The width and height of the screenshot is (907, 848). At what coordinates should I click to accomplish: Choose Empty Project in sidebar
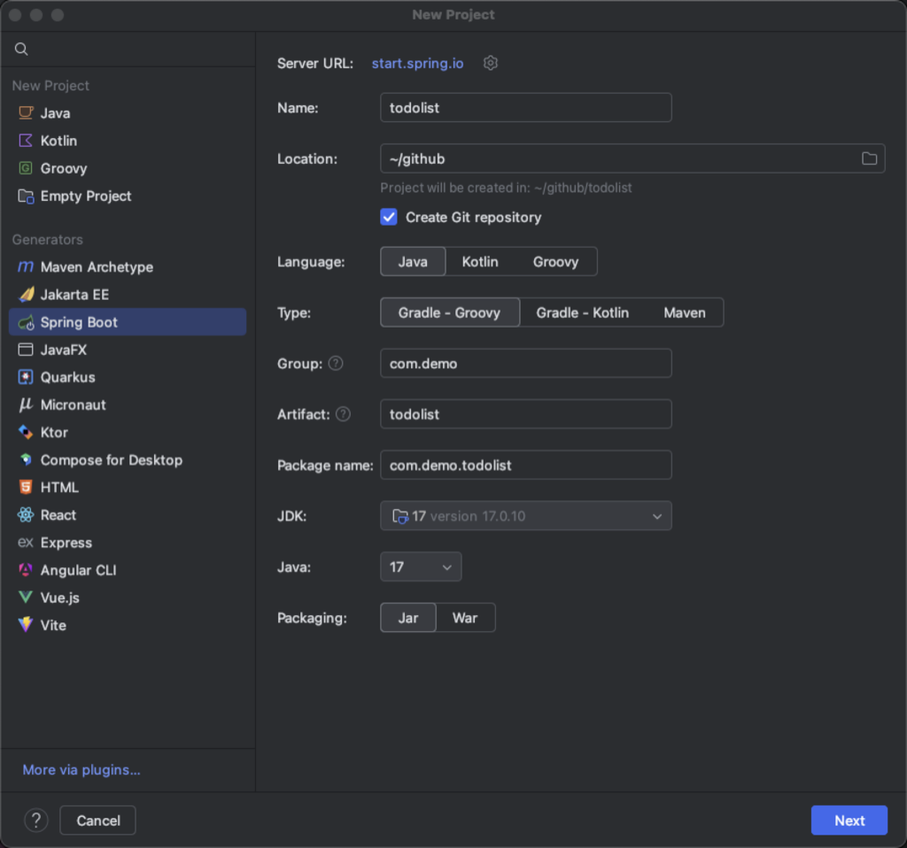point(86,196)
